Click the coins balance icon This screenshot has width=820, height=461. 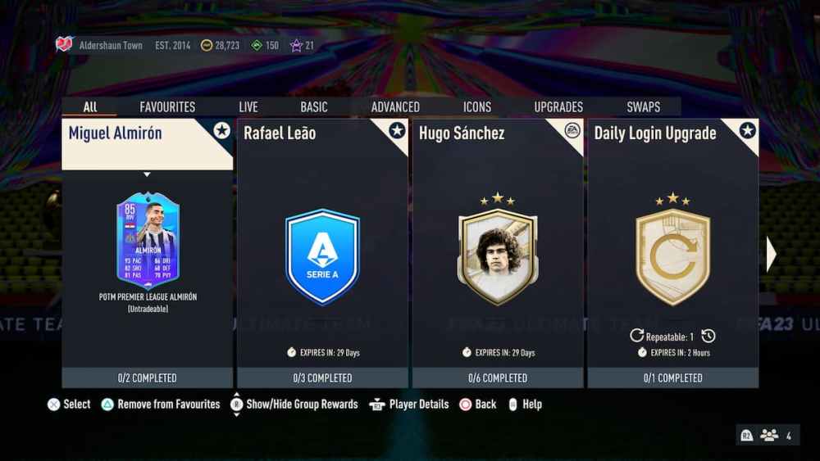point(207,45)
